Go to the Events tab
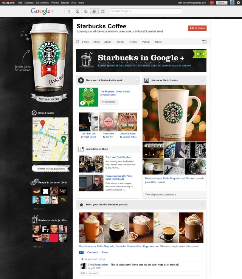 click(132, 42)
